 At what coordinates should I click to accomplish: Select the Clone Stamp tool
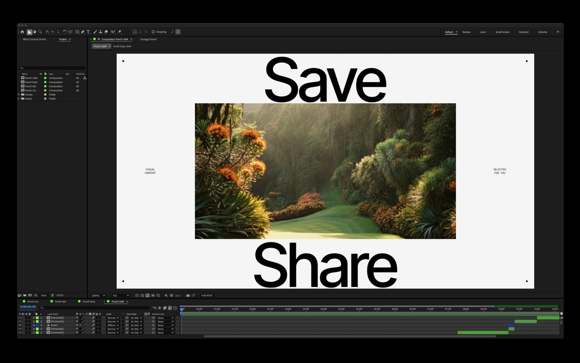101,32
